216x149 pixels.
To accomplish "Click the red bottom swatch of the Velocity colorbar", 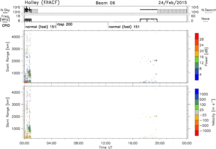I will 197,133.
